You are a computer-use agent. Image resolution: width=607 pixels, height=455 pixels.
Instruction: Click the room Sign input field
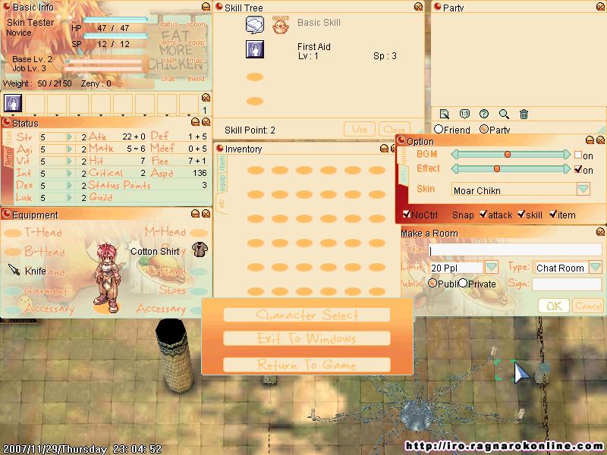point(567,284)
